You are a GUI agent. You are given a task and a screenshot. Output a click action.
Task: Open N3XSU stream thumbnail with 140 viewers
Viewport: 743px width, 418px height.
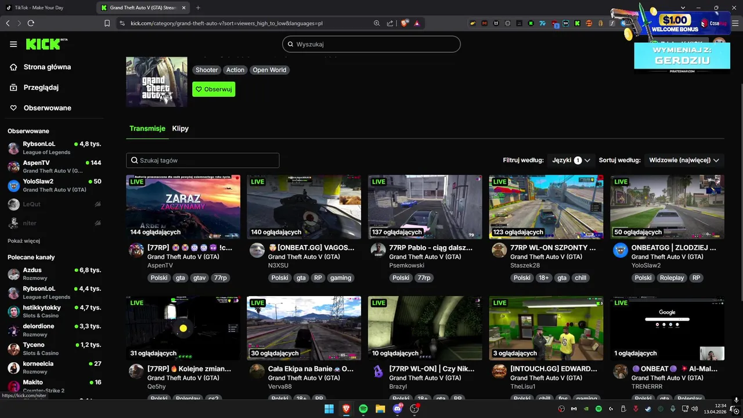click(x=304, y=207)
